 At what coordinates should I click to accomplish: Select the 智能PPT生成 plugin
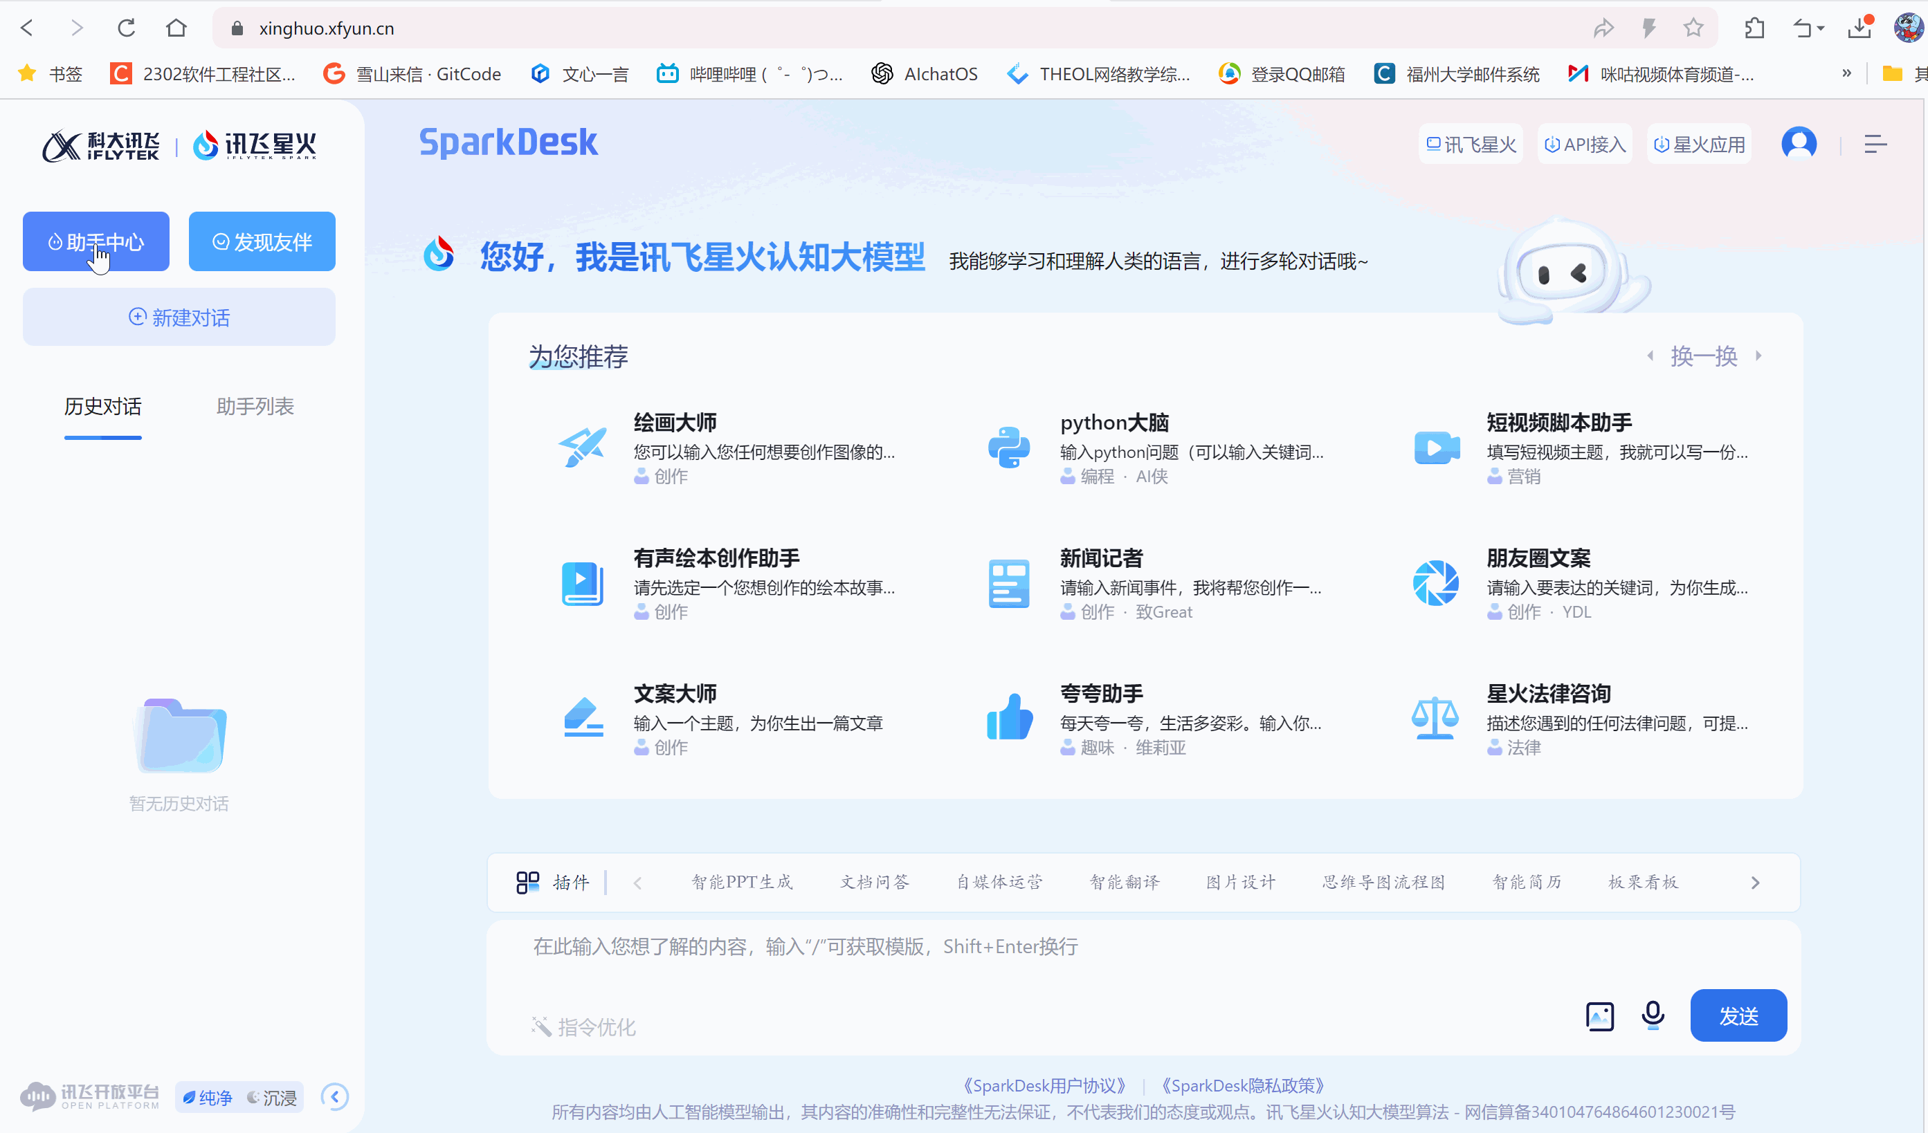pyautogui.click(x=741, y=881)
